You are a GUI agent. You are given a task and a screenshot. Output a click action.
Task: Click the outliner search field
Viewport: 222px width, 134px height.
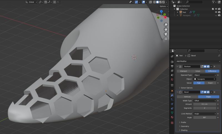click(194, 2)
